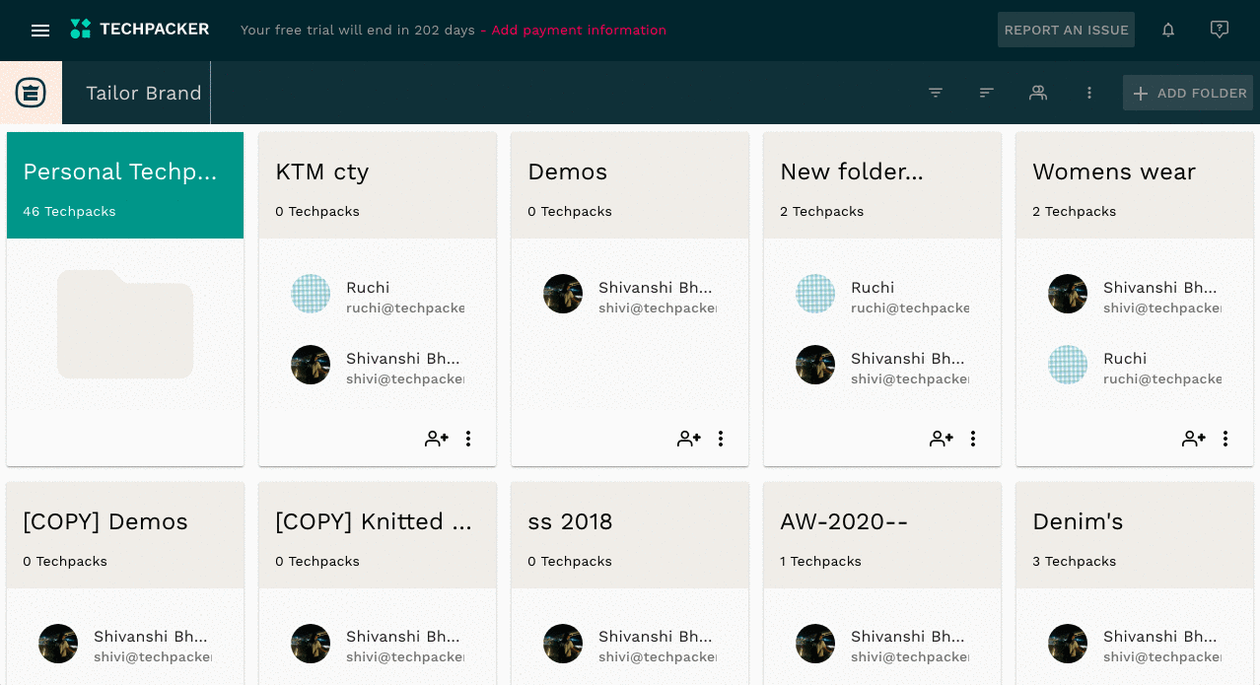Image resolution: width=1260 pixels, height=685 pixels.
Task: Follow the Add payment information link
Action: (x=579, y=31)
